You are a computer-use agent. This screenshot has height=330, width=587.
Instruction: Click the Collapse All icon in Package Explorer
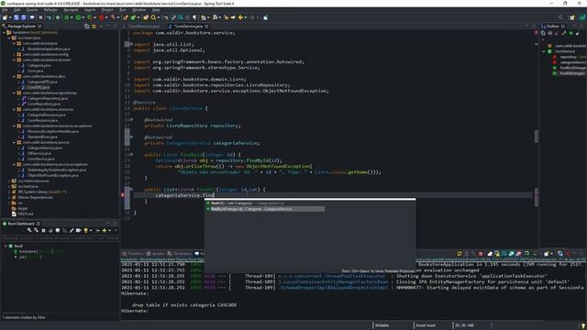coord(86,27)
